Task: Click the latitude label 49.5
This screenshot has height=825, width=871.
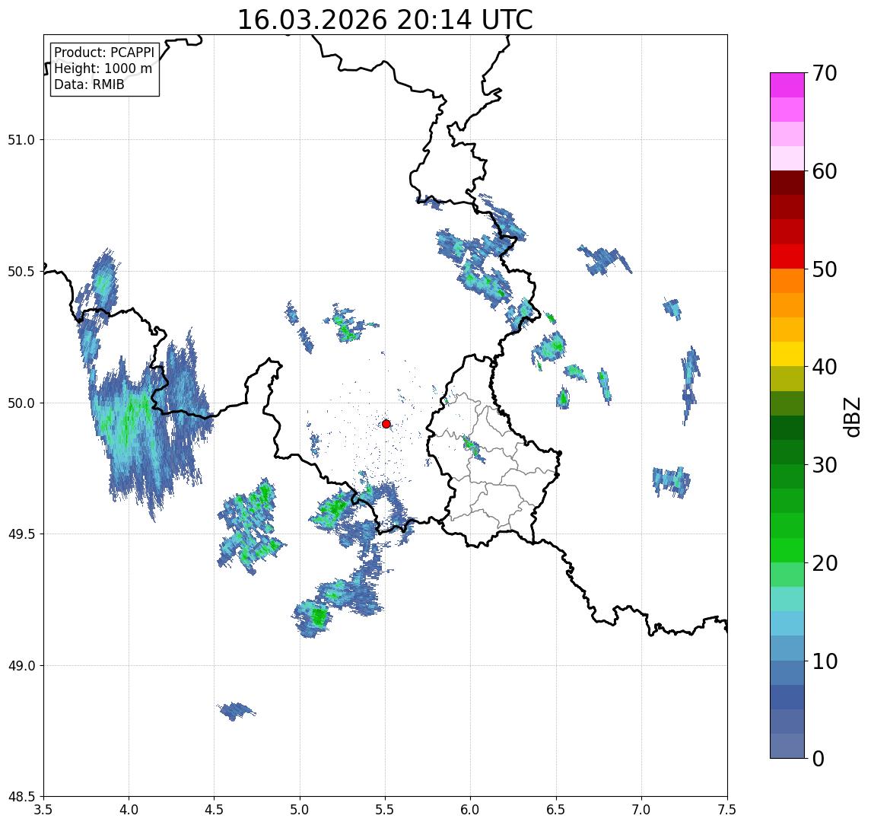Action: click(21, 534)
